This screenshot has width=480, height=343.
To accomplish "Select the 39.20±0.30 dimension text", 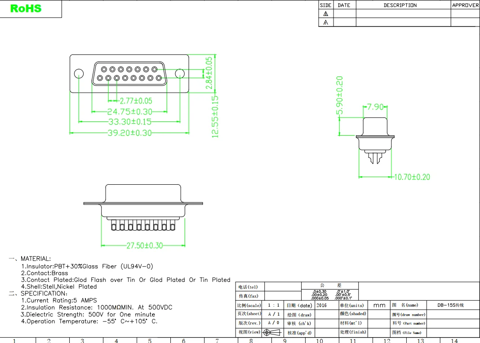I will (x=129, y=133).
